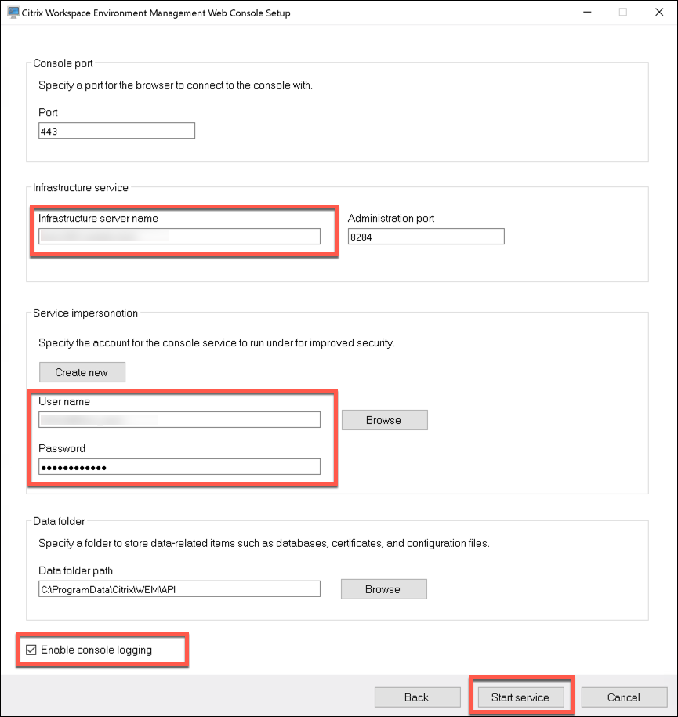
Task: Toggle the Enable console logging checkbox
Action: tap(31, 650)
